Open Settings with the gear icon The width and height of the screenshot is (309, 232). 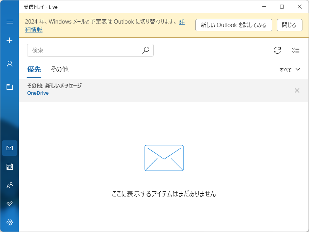(9, 222)
